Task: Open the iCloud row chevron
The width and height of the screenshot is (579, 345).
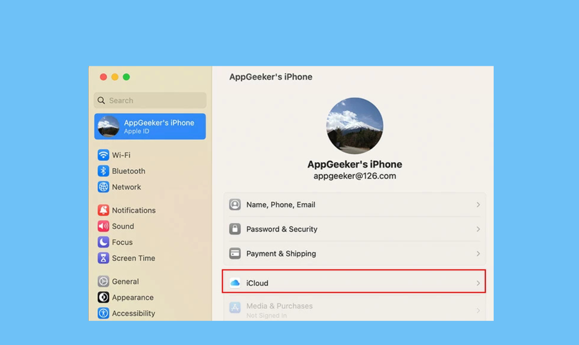Action: pos(478,283)
